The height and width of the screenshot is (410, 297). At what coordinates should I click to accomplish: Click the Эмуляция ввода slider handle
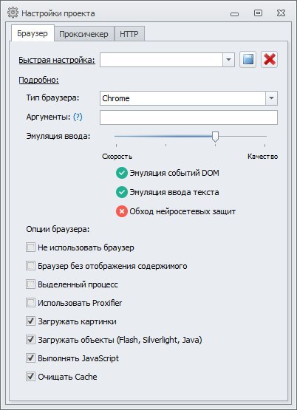coord(215,137)
